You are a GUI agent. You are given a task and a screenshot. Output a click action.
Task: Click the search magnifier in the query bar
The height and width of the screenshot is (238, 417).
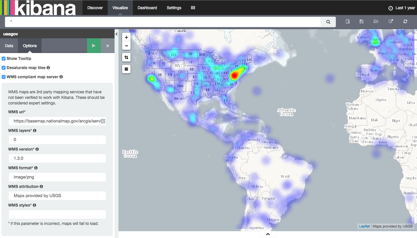coord(328,22)
